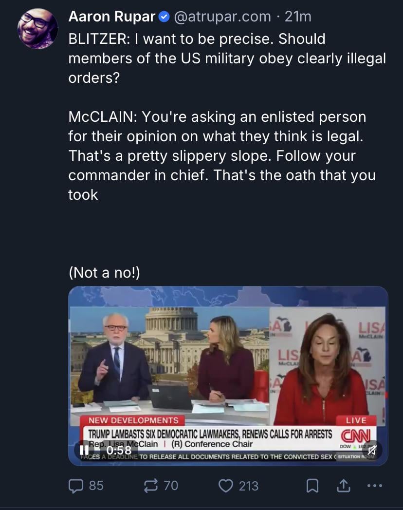The width and height of the screenshot is (403, 510).
Task: Click the 213 likes count
Action: [x=249, y=486]
